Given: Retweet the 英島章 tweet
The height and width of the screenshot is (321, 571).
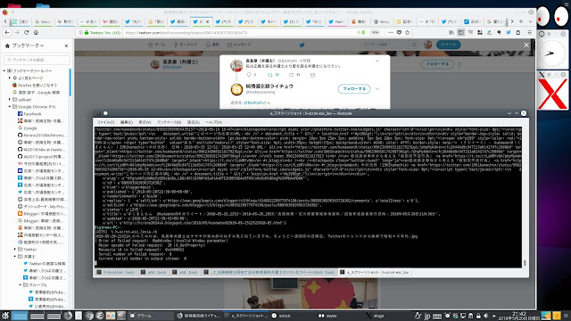Looking at the screenshot, I should (x=270, y=75).
